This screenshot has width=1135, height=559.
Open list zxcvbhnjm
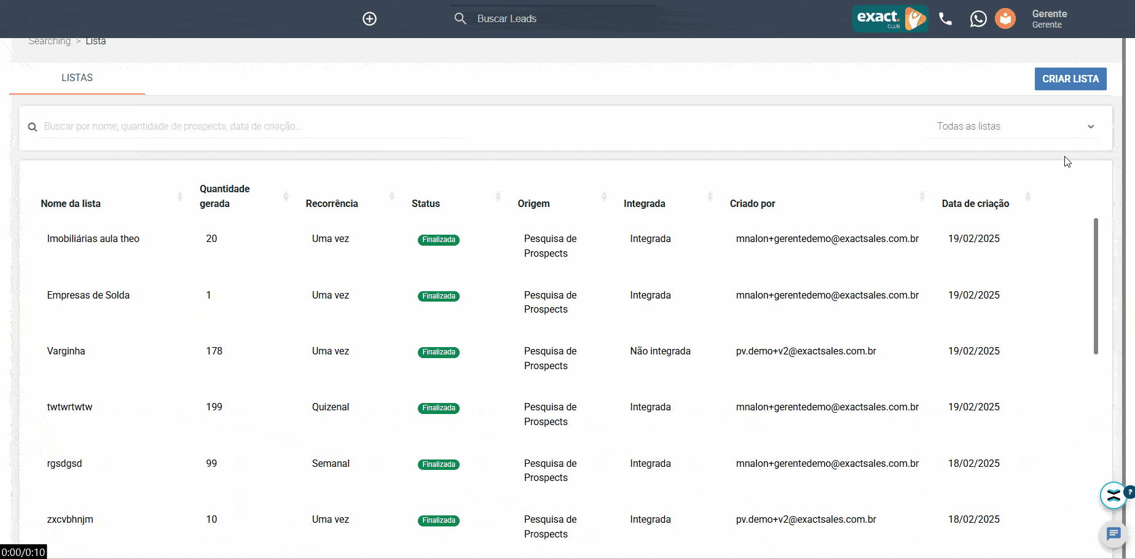pos(70,520)
